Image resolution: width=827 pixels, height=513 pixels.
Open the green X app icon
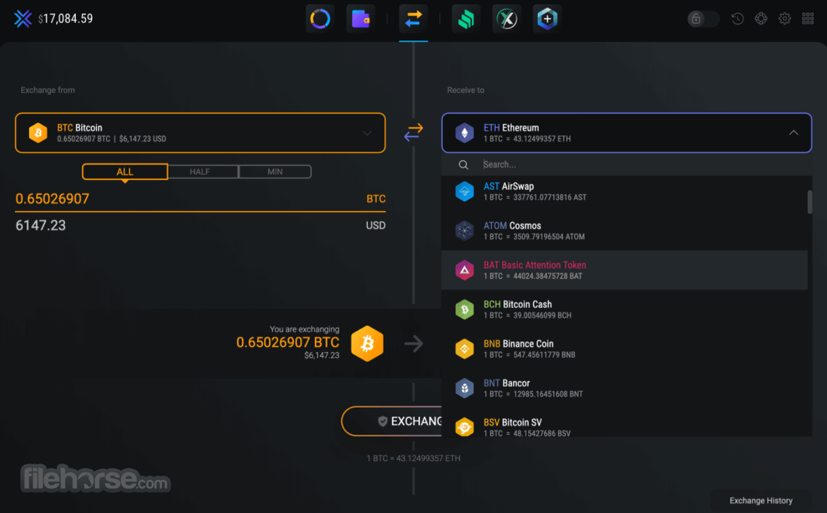(x=507, y=19)
